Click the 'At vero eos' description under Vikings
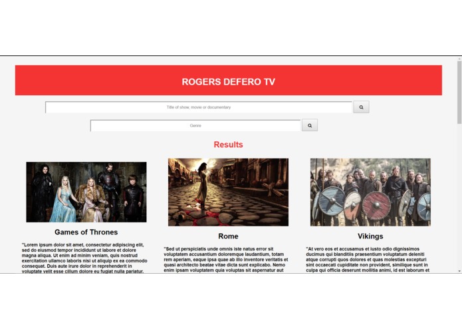The width and height of the screenshot is (462, 329). click(368, 260)
